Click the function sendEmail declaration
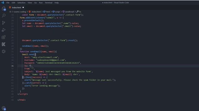This screenshot has width=199, height=111. (x=38, y=51)
